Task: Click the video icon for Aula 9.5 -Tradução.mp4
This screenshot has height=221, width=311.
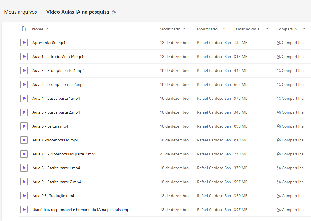Action: point(24,196)
